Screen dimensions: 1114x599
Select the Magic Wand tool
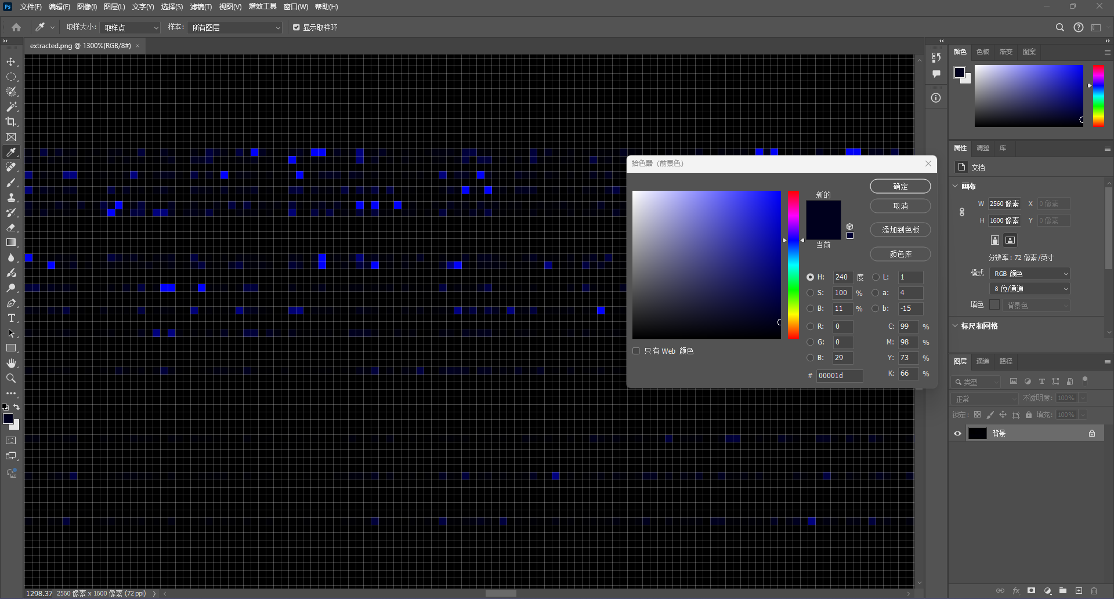click(11, 107)
